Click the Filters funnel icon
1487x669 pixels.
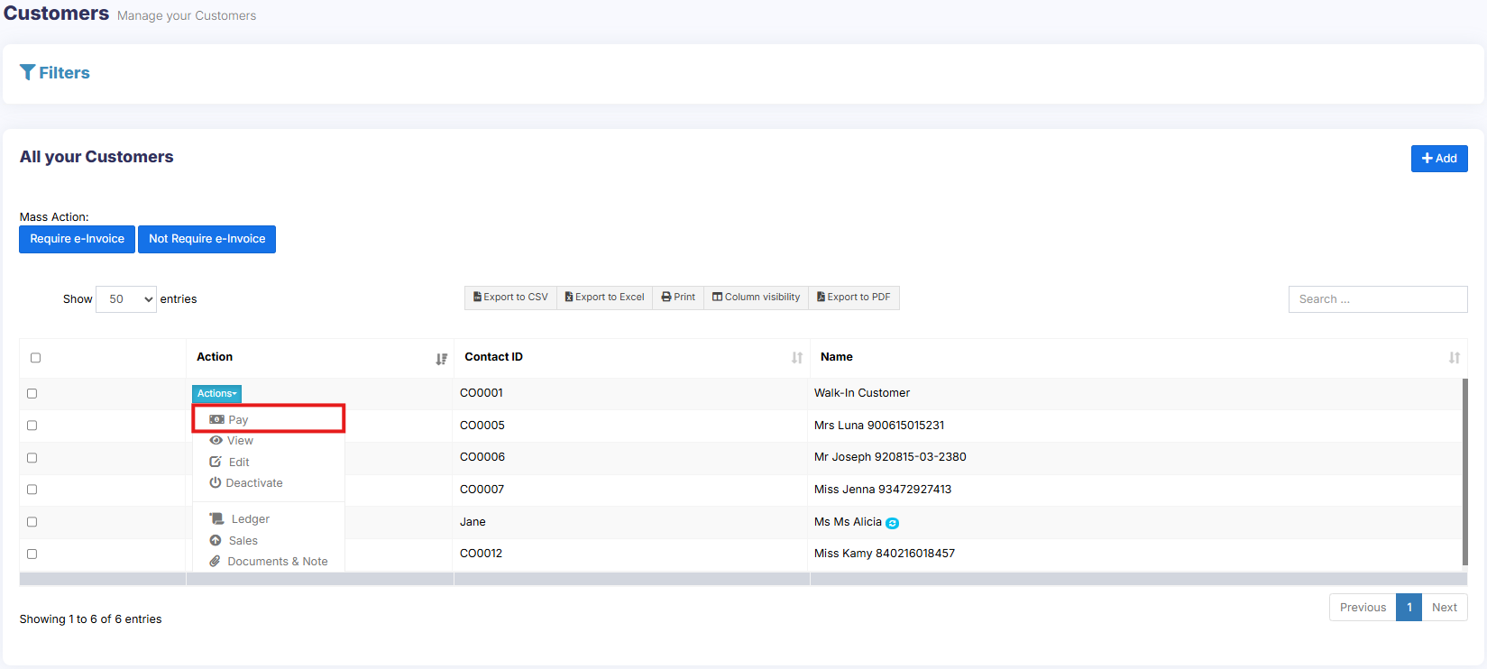[x=28, y=73]
